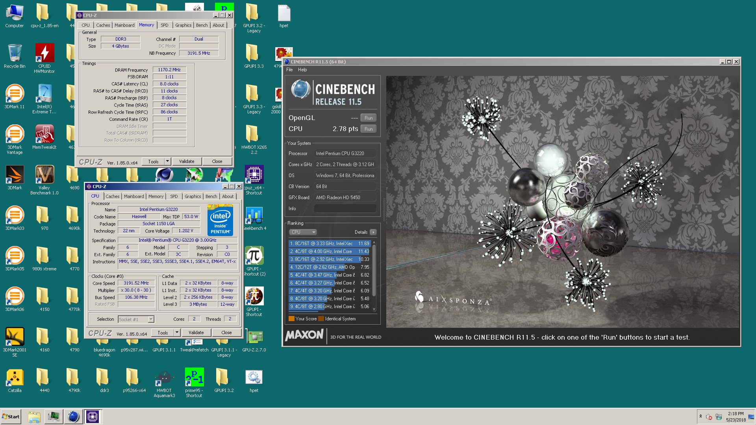Screen dimensions: 756x425
Task: Open Bench tab in lower CPU-Z
Action: pos(211,196)
